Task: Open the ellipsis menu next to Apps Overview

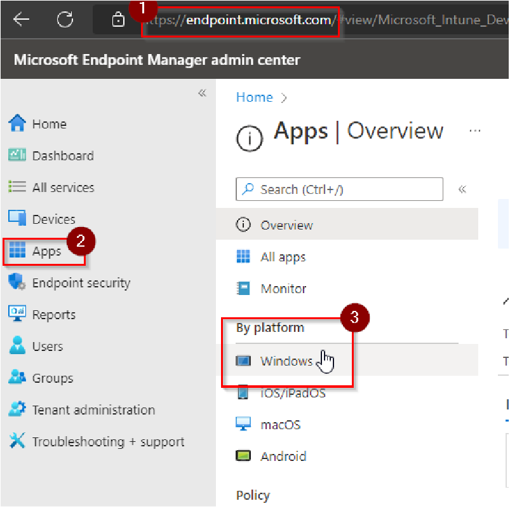Action: tap(474, 130)
